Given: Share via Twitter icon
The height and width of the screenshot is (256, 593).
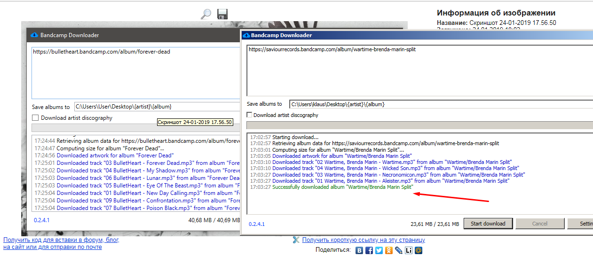Looking at the screenshot, I should (x=379, y=250).
